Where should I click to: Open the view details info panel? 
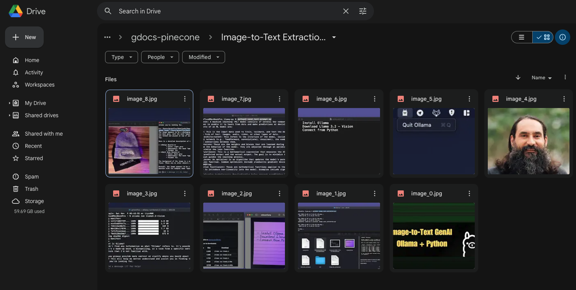point(562,37)
